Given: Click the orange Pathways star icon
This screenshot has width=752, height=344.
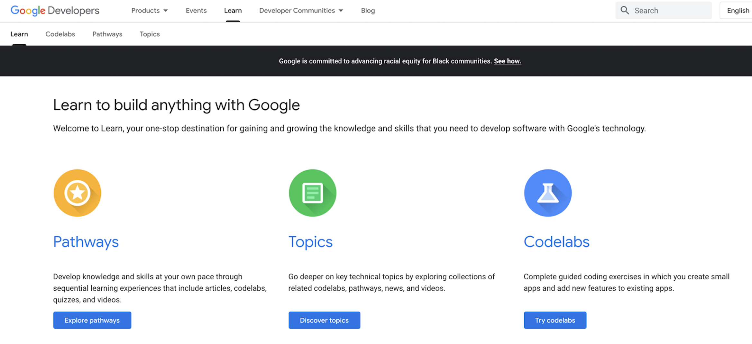Looking at the screenshot, I should tap(77, 193).
